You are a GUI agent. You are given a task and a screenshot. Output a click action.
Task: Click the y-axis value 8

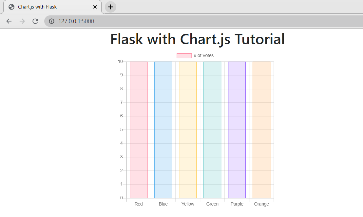pyautogui.click(x=122, y=89)
